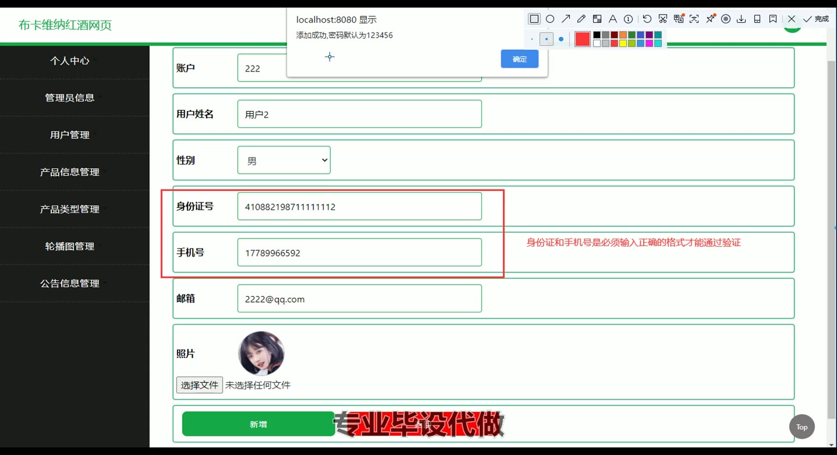The height and width of the screenshot is (455, 837).
Task: Cancel the screenshot with the X icon
Action: 792,19
